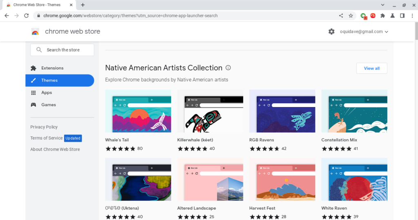Click the Killerwhale (kéet) title

(x=195, y=140)
